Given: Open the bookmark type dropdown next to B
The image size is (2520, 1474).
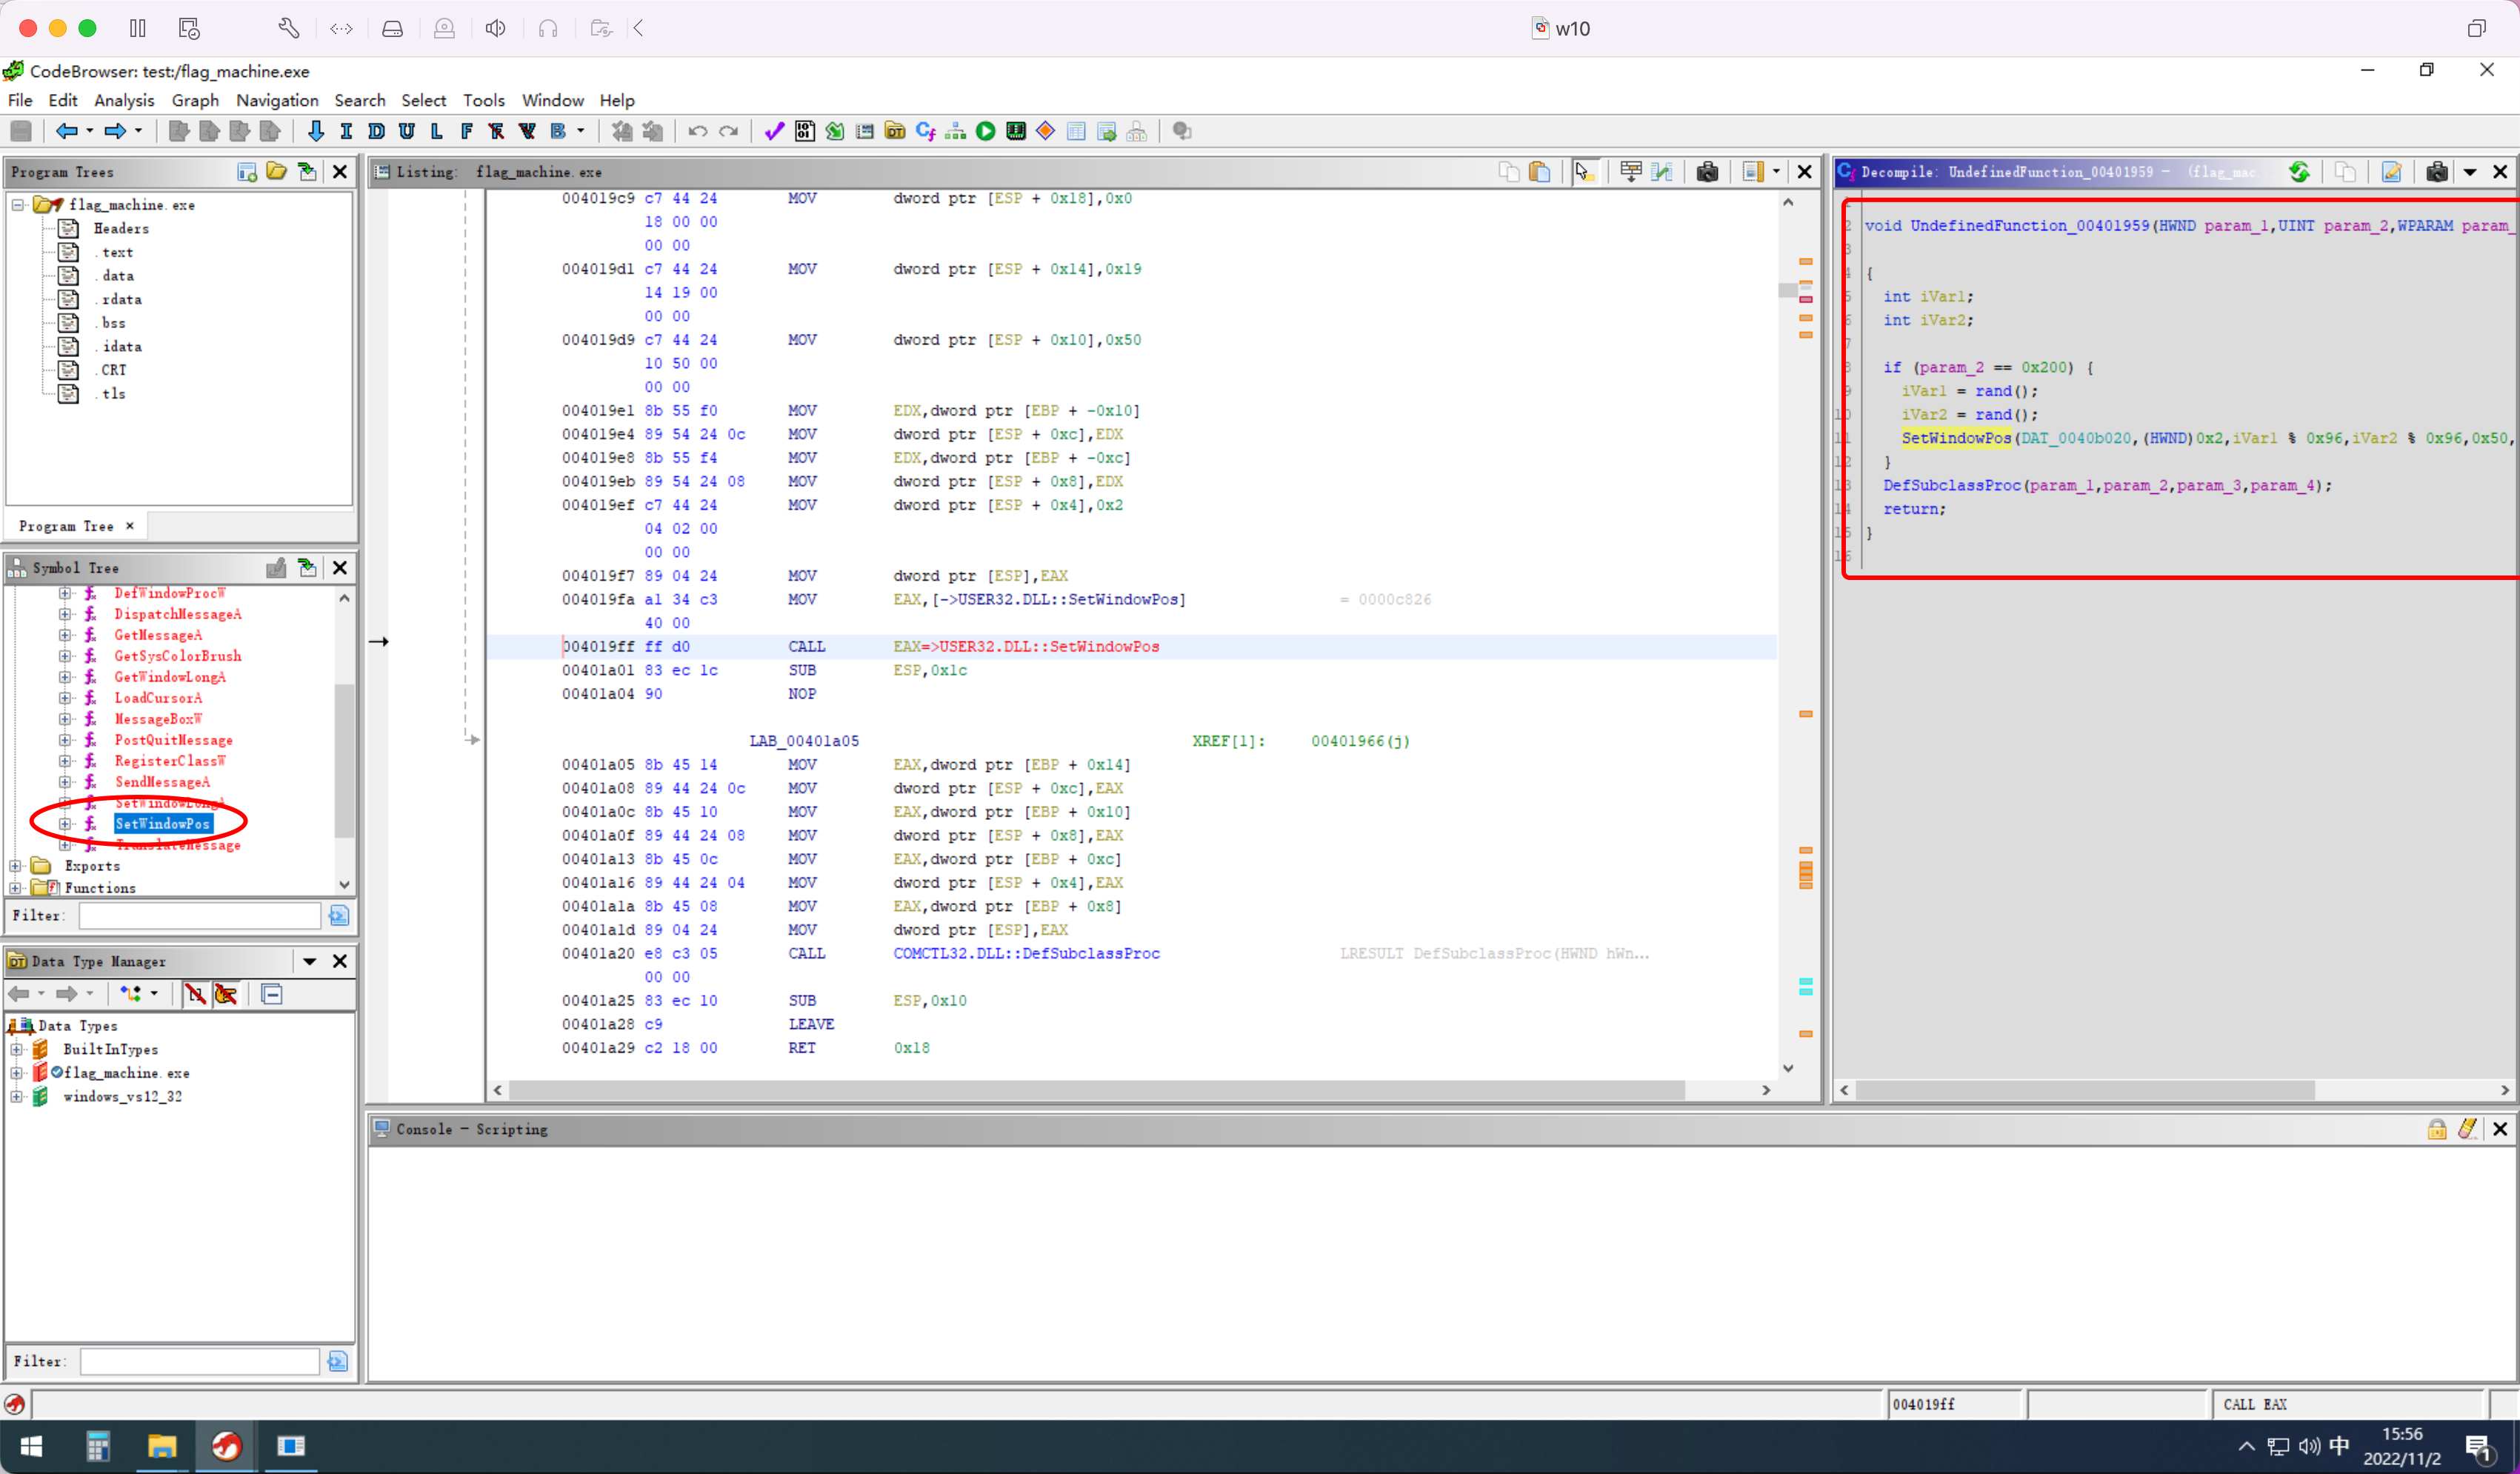Looking at the screenshot, I should tap(580, 131).
